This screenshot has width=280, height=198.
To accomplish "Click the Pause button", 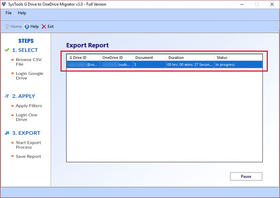I will (246, 176).
